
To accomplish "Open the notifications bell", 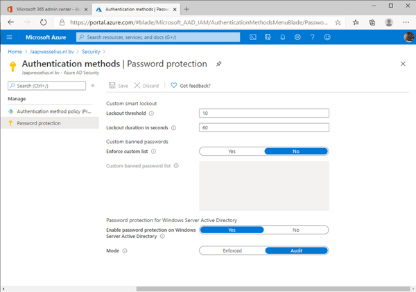I will tap(283, 37).
